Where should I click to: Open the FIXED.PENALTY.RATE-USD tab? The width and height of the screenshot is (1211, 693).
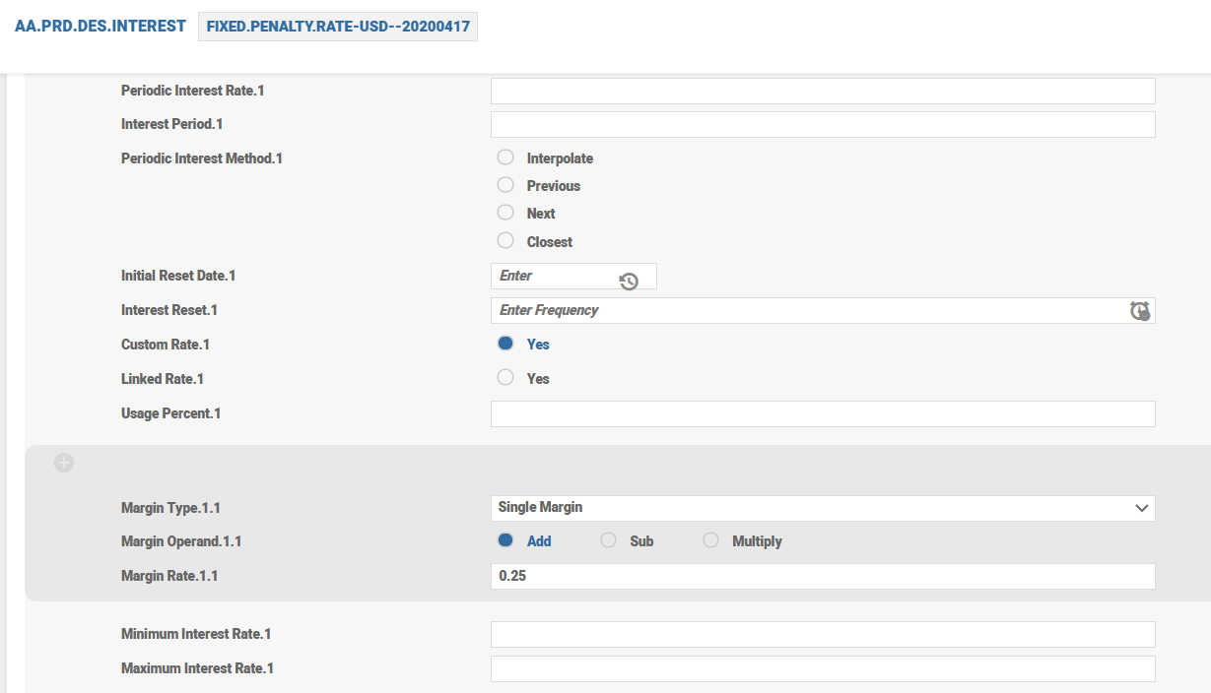pyautogui.click(x=338, y=28)
